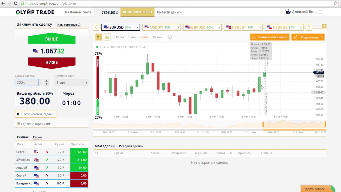Click the Olymp Trade logo
The height and width of the screenshot is (192, 341).
35,12
